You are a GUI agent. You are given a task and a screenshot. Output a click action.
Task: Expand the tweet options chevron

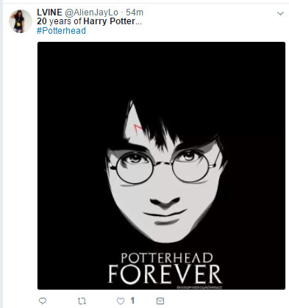[x=280, y=13]
